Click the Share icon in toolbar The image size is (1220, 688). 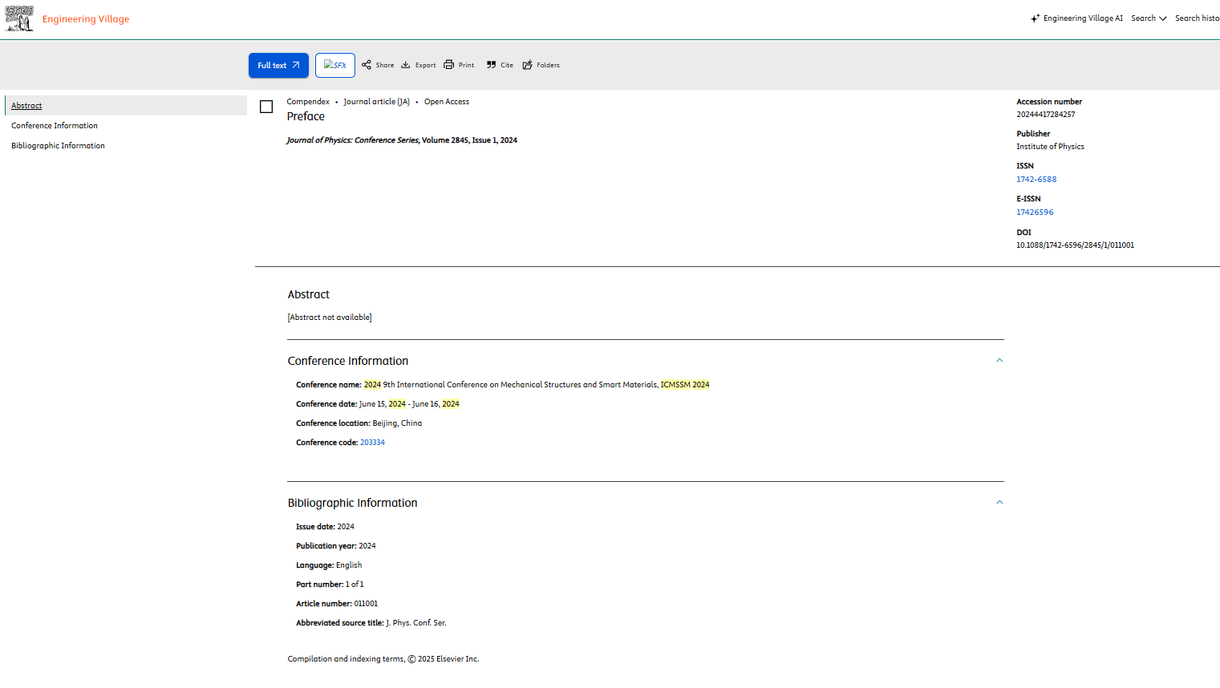click(367, 65)
